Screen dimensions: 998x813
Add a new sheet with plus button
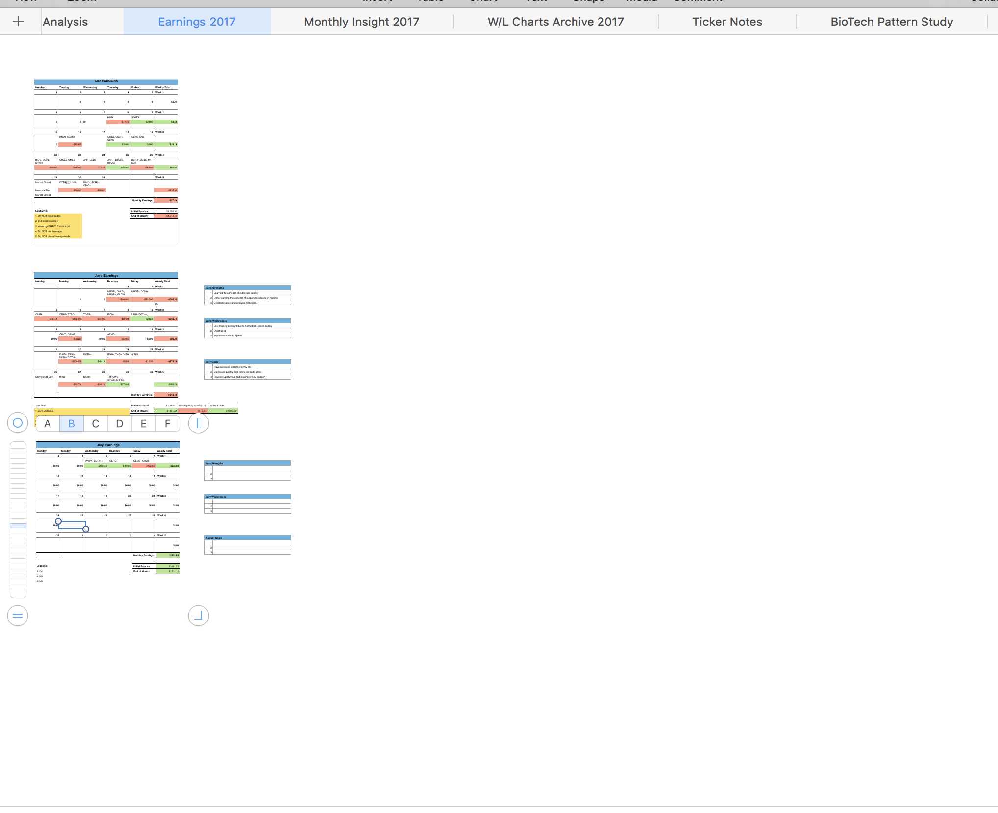click(x=18, y=22)
